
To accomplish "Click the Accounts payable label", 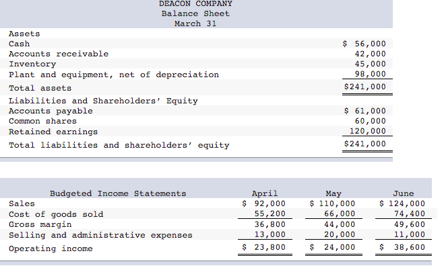I will pos(51,111).
